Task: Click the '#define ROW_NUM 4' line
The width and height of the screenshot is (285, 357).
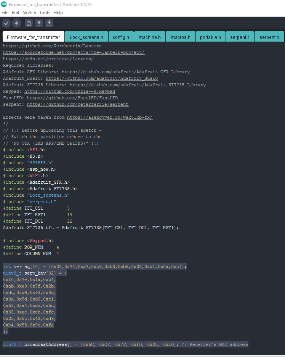Action: pyautogui.click(x=31, y=247)
